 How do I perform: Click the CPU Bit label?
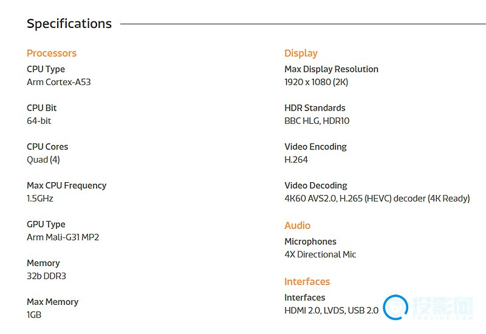coord(41,108)
